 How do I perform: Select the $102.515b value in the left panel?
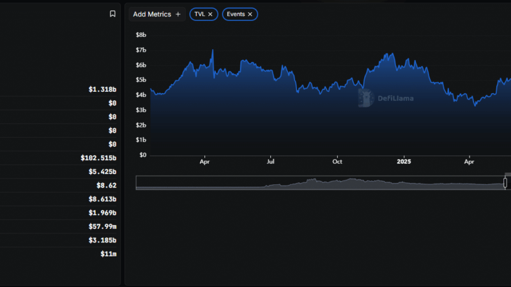pos(98,158)
